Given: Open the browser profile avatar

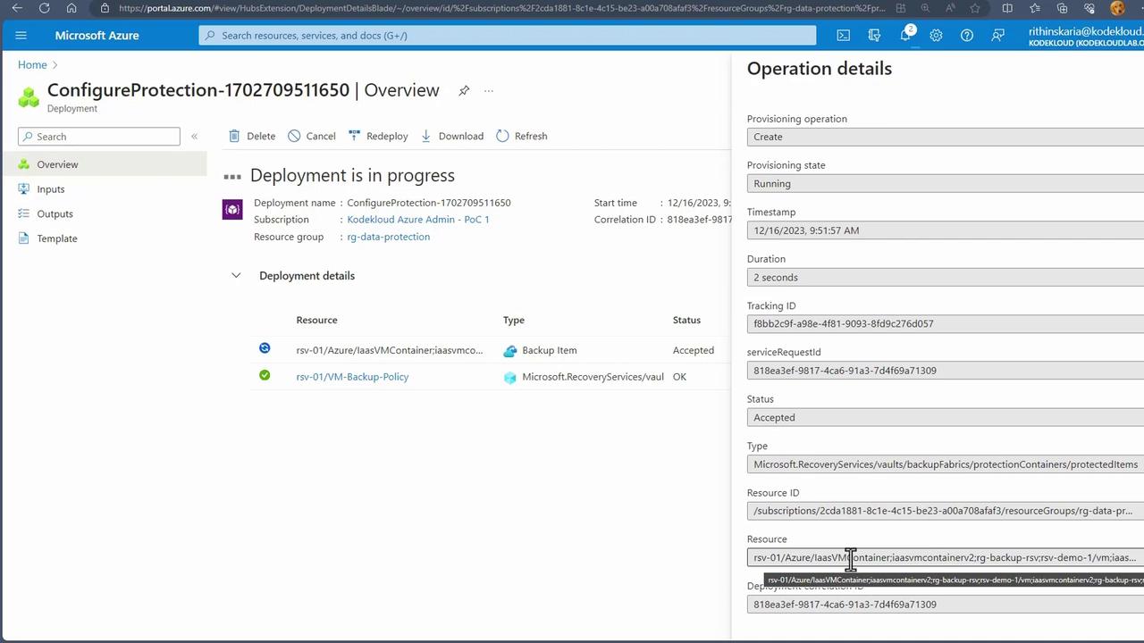Looking at the screenshot, I should [1117, 9].
